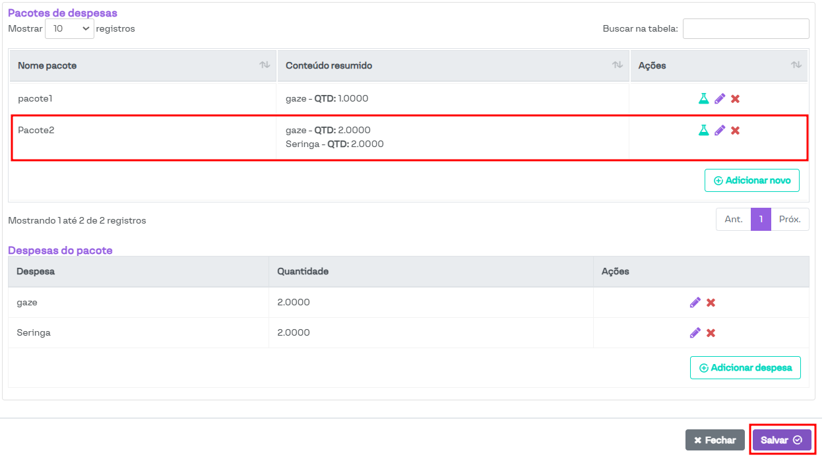Open the Mostrar registros count dropdown

(x=69, y=28)
